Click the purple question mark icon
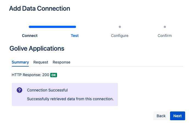 click(x=19, y=90)
